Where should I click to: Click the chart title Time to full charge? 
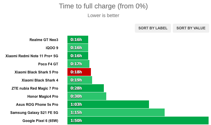point(103,6)
